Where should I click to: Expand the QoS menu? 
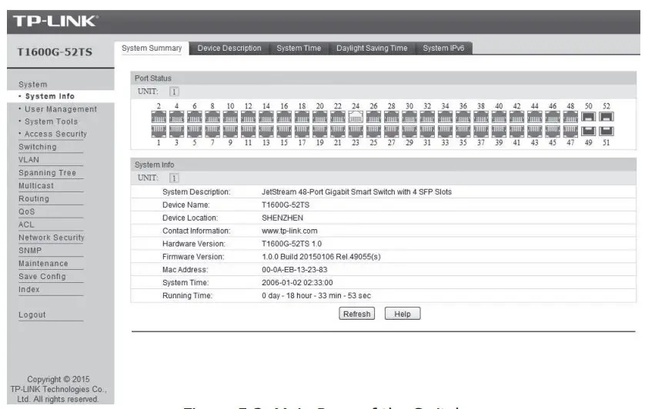click(27, 211)
